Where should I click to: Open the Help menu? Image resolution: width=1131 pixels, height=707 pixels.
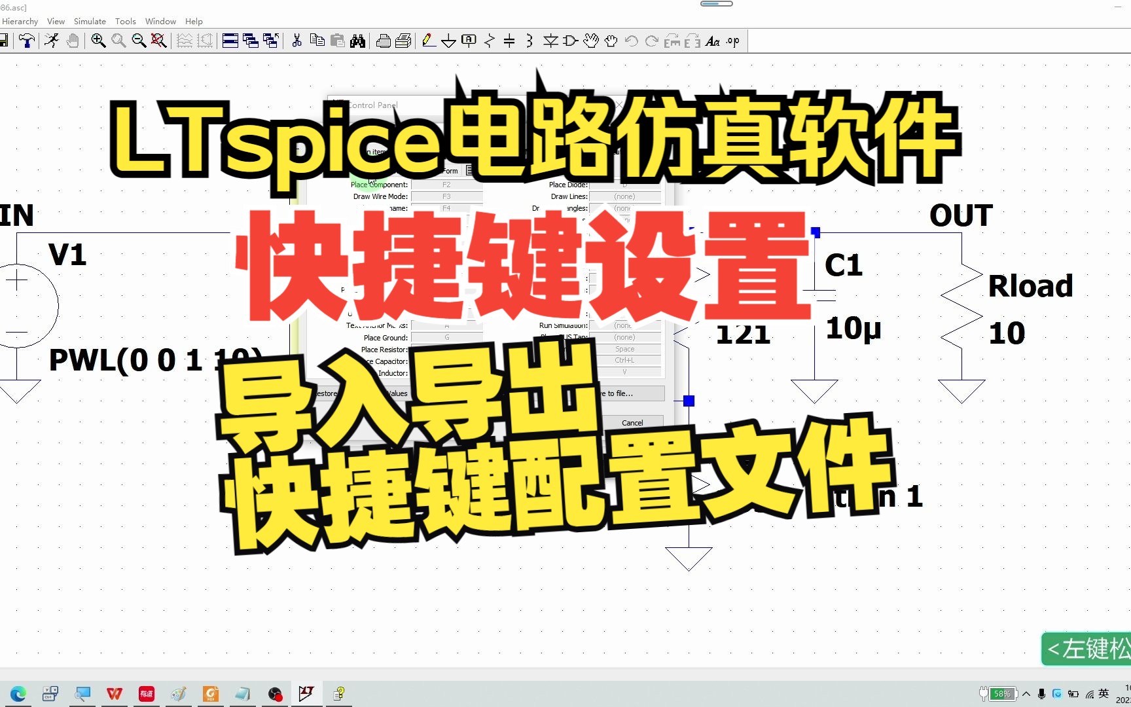click(194, 21)
